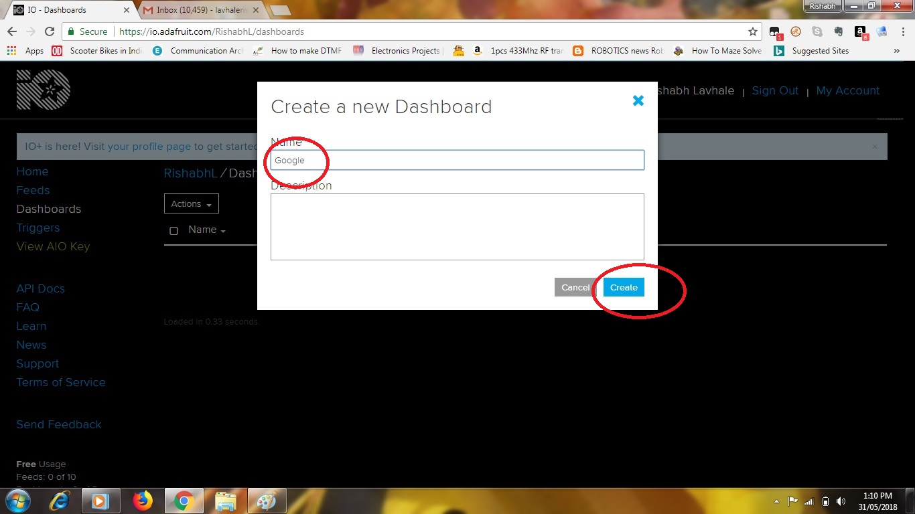Open Suggested Sites bookmark
This screenshot has width=915, height=514.
tap(812, 51)
